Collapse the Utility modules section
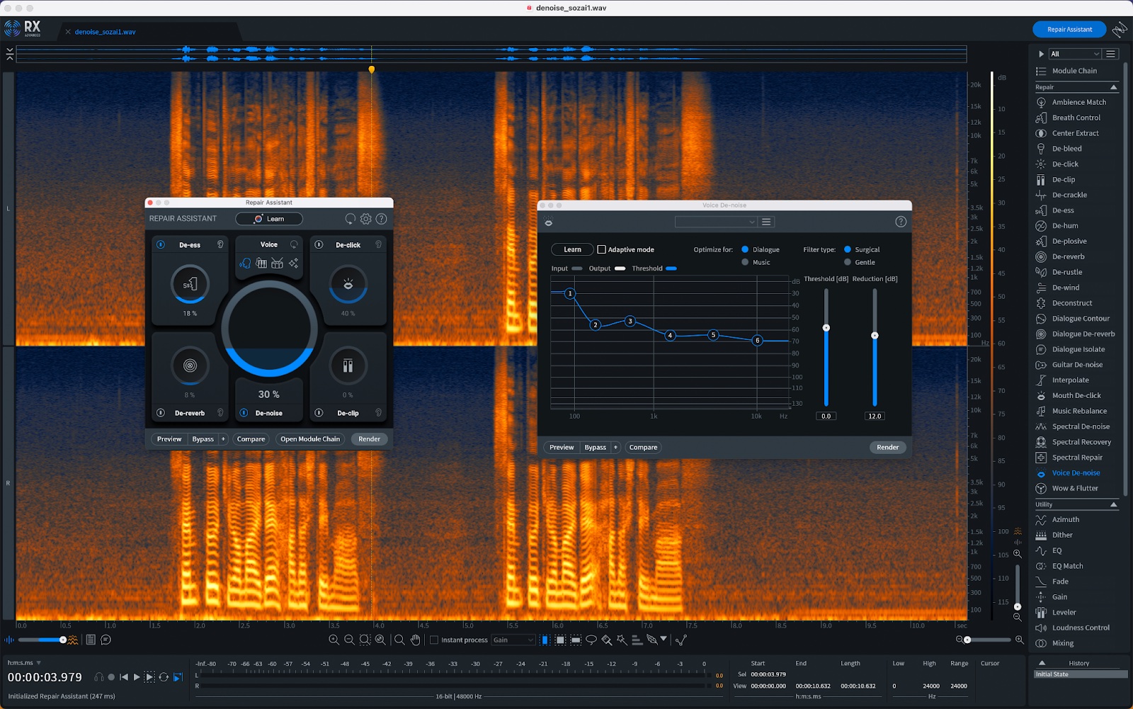Screen dimensions: 1133x709 coord(1113,504)
